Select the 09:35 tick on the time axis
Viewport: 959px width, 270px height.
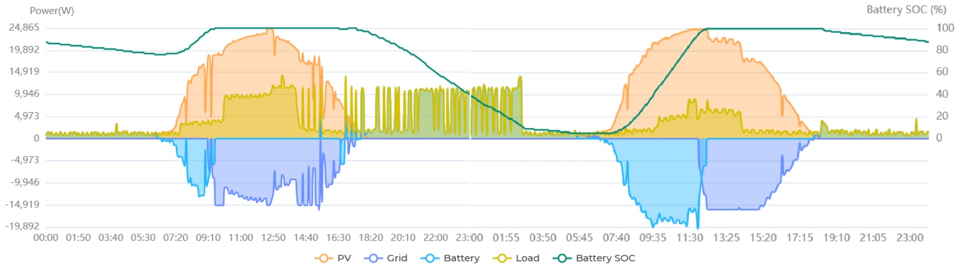click(x=652, y=238)
